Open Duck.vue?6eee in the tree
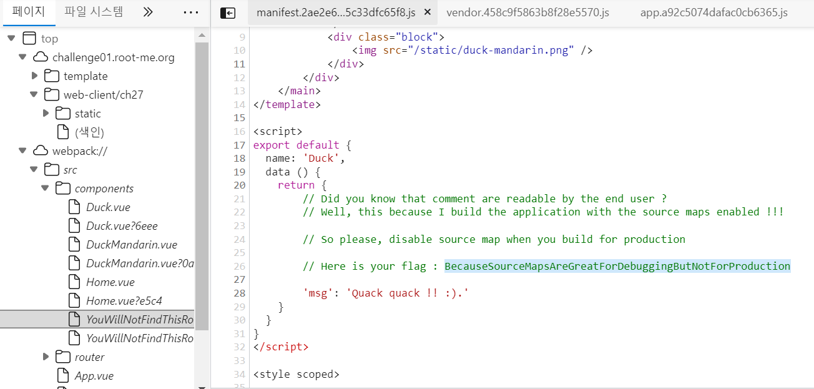This screenshot has width=814, height=389. [x=122, y=226]
